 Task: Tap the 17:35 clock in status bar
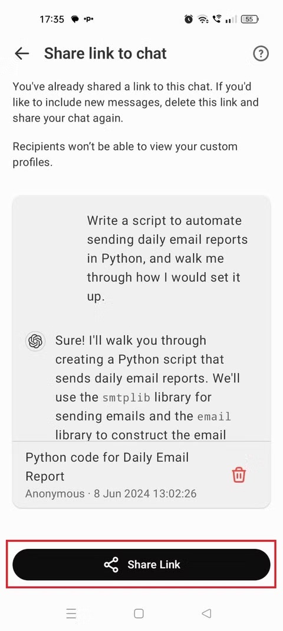[52, 20]
